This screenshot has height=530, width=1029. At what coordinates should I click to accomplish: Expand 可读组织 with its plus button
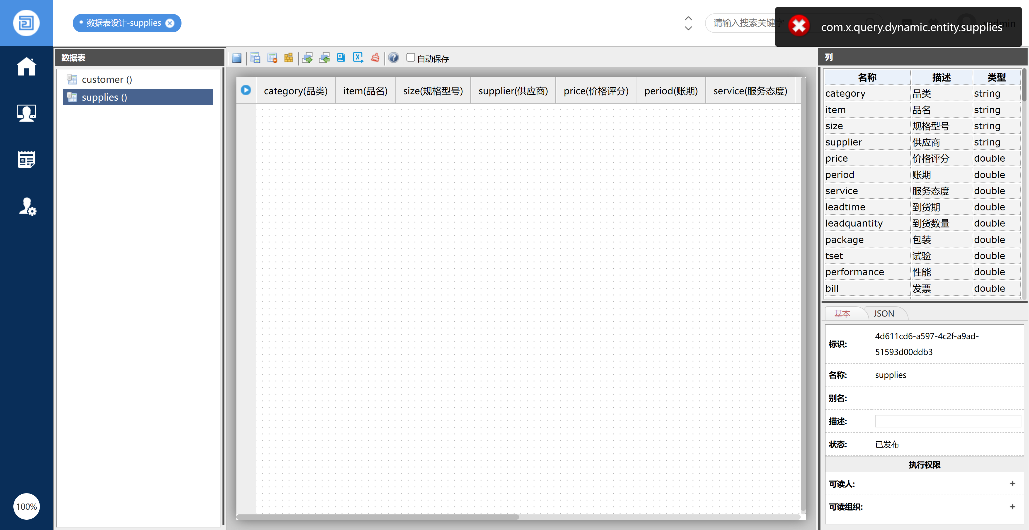[1012, 506]
